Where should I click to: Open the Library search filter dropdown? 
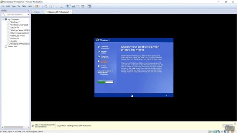[28, 14]
